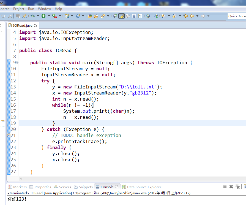The height and width of the screenshot is (205, 246).
Task: Switch to the Servers tab
Action: [x=62, y=187]
